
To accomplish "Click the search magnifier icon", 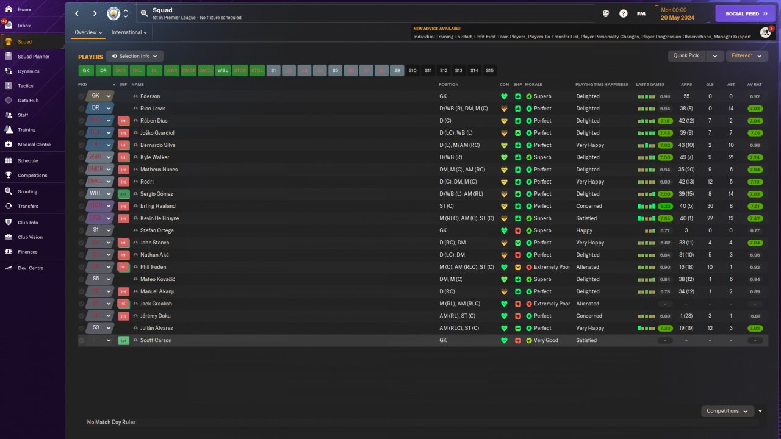I will pos(144,13).
